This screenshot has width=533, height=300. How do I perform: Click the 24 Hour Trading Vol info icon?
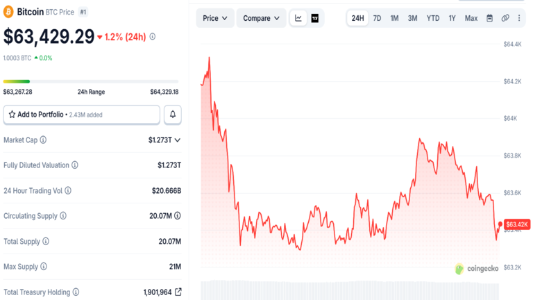point(68,190)
